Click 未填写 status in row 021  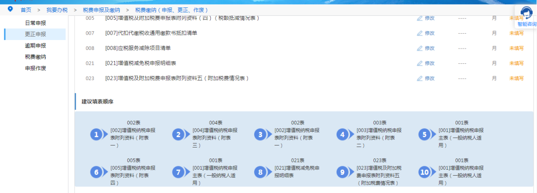(517, 63)
